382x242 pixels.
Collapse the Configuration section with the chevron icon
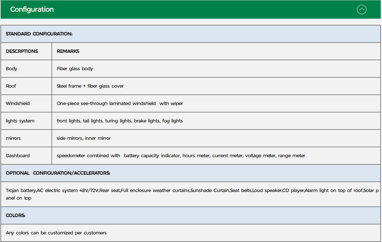(361, 9)
